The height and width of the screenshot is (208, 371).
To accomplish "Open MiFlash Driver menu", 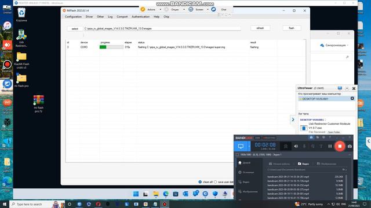I will [89, 17].
